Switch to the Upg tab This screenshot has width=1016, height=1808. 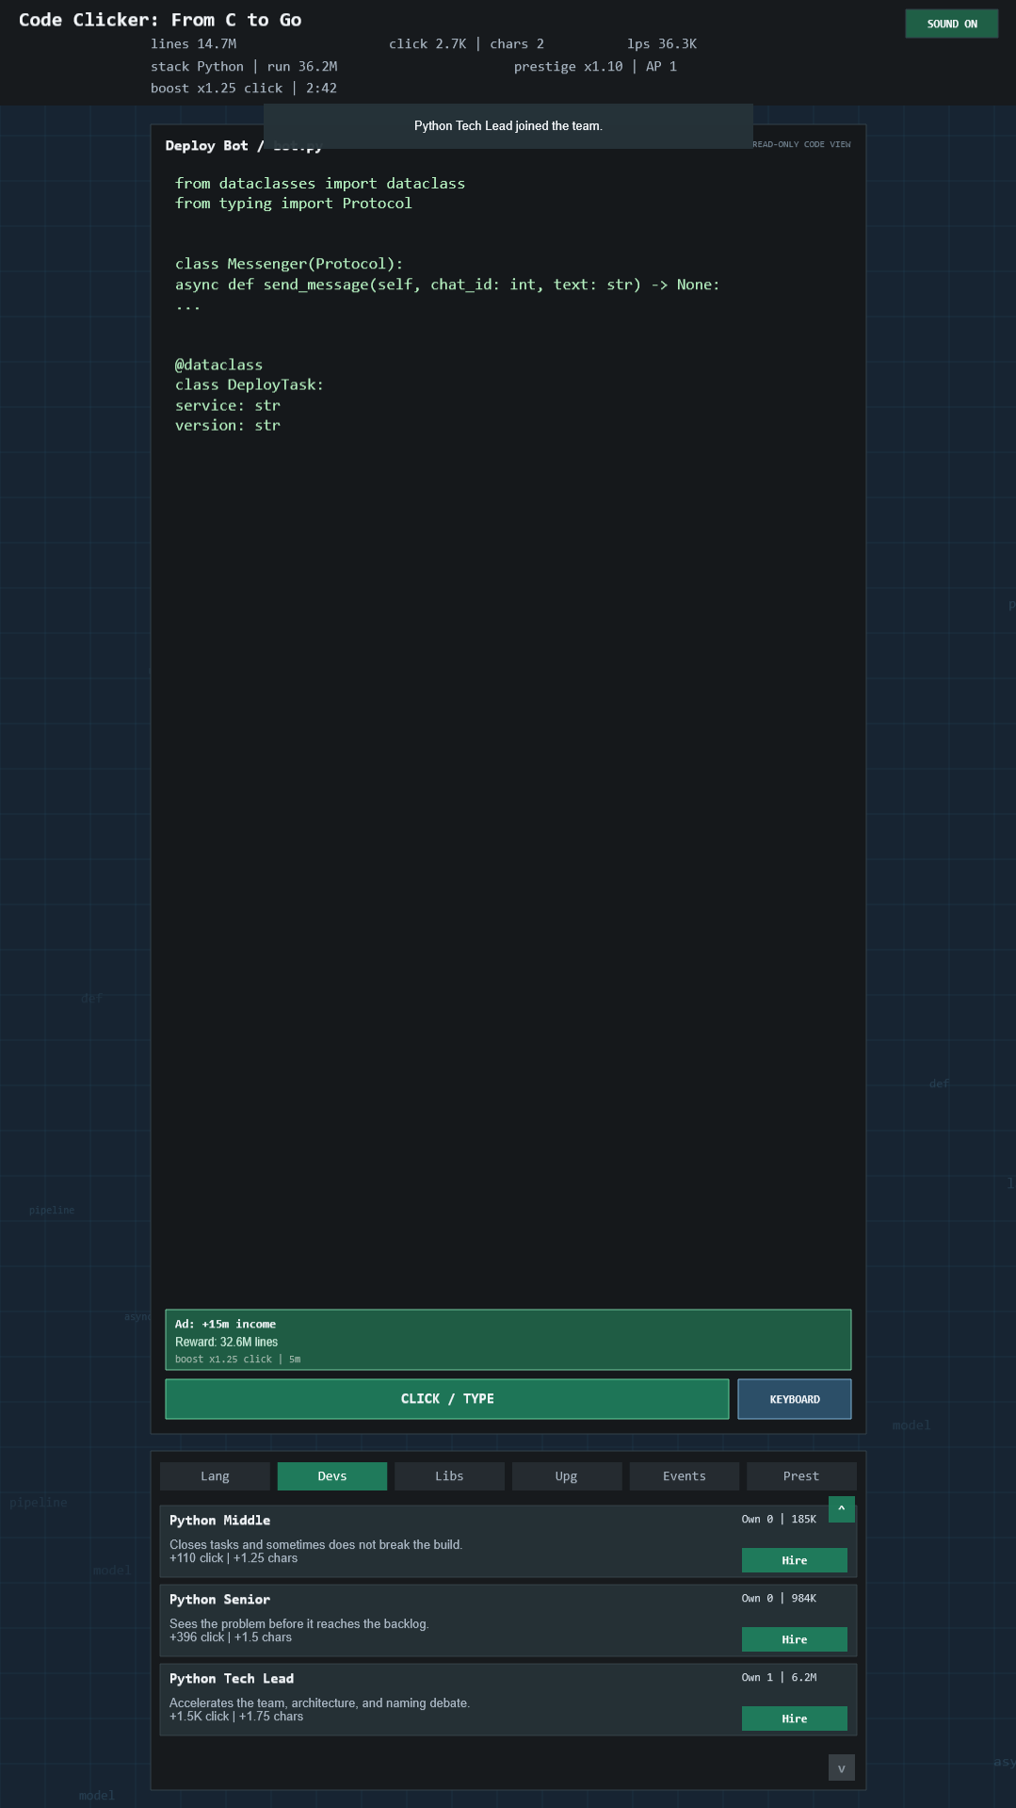[567, 1476]
